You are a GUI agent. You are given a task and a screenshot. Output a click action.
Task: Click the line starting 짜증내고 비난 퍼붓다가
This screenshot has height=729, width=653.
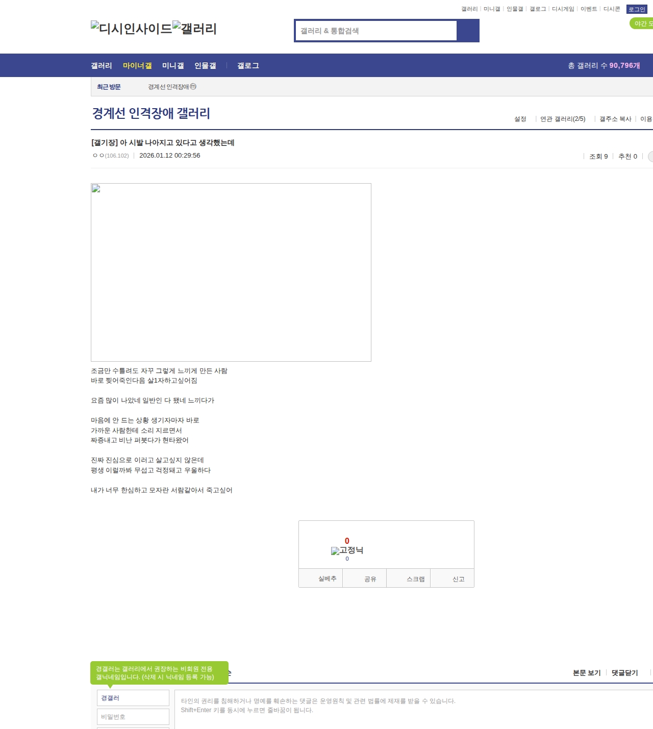pyautogui.click(x=140, y=440)
